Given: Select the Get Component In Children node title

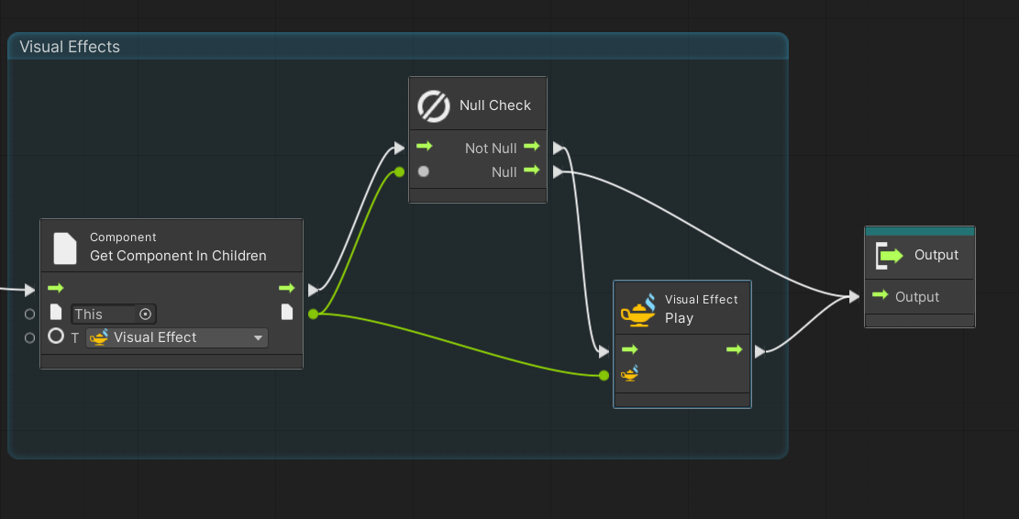Looking at the screenshot, I should point(178,256).
